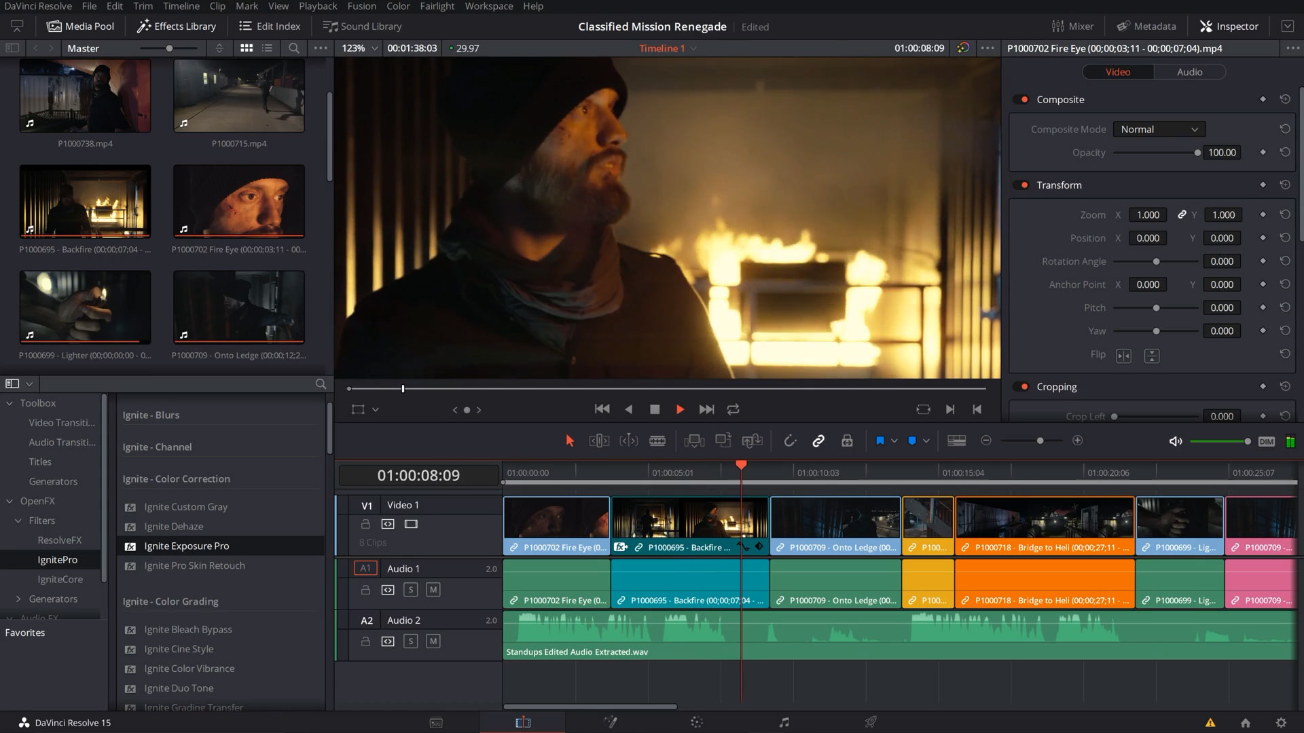Select the Ignite Exposure Pro effect
Image resolution: width=1304 pixels, height=733 pixels.
pos(186,546)
